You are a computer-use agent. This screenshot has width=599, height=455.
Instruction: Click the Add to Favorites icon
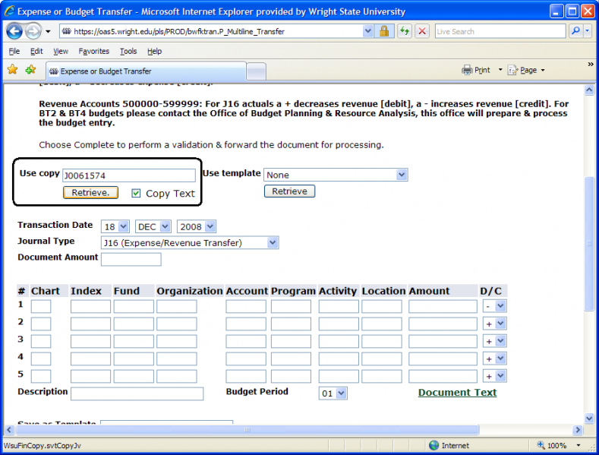click(x=30, y=70)
